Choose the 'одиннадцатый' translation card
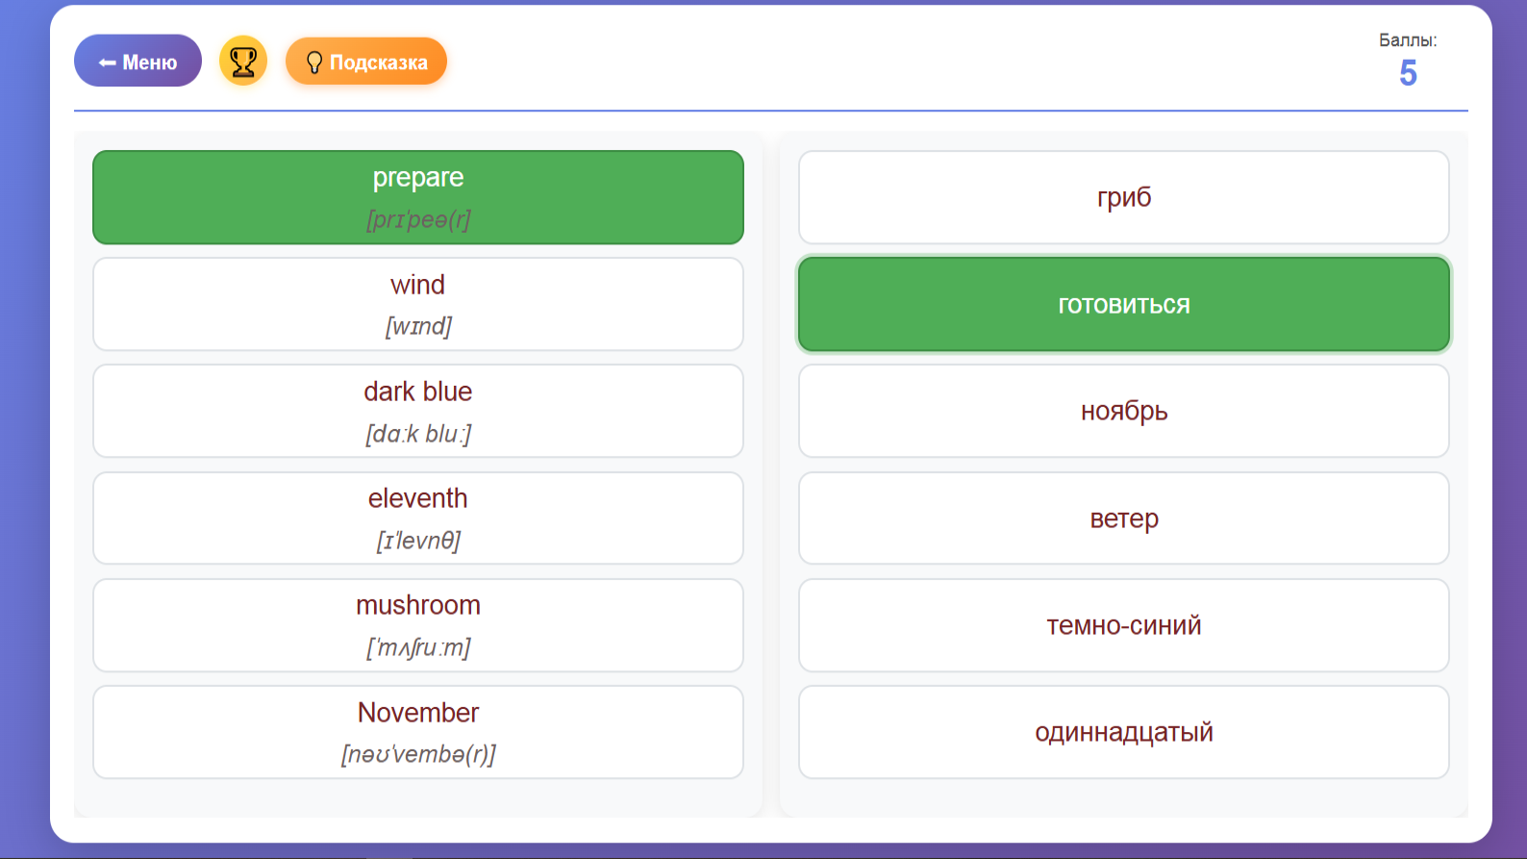1527x859 pixels. pos(1123,732)
